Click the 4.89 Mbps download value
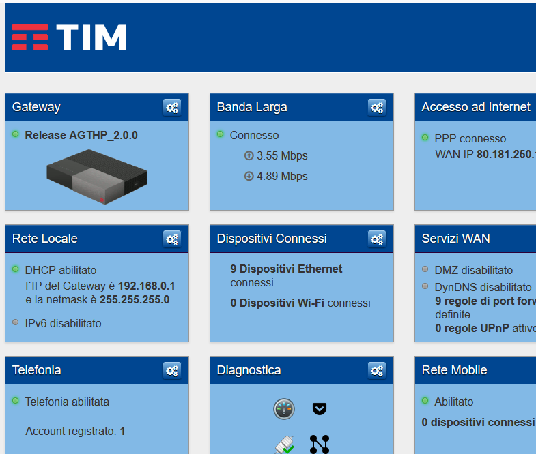 (283, 177)
